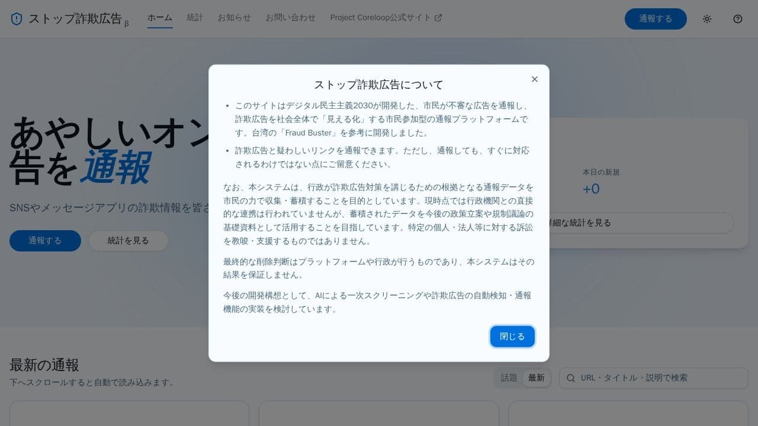Click the external-link icon beside Project Coreloop
The height and width of the screenshot is (426, 758).
point(438,18)
